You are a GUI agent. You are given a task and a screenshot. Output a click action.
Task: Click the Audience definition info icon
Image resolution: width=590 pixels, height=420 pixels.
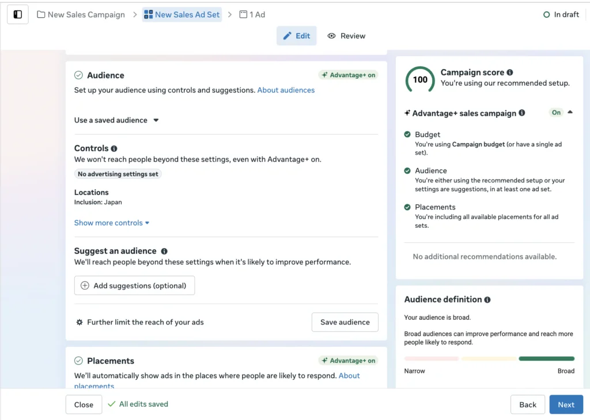[487, 300]
